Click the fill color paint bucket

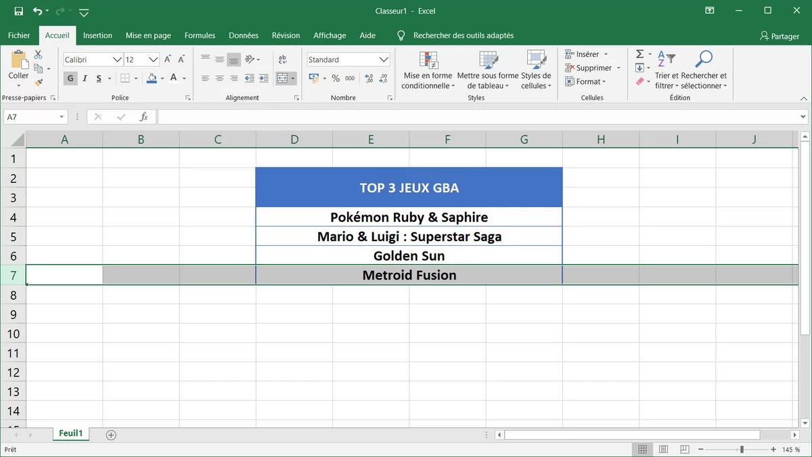coord(152,79)
